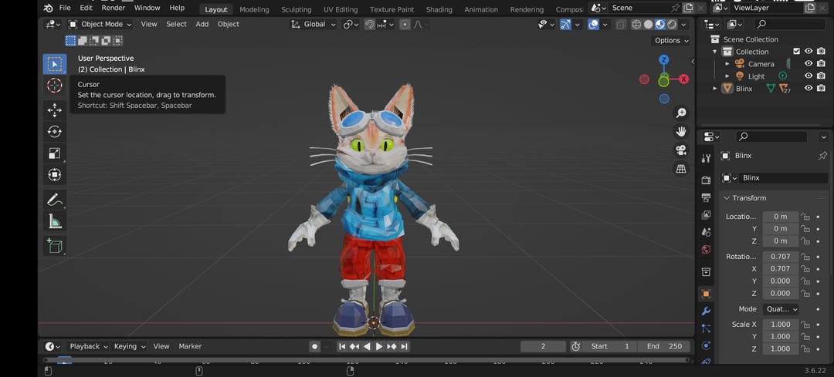Click the red X axis gizmo
Viewport: 834px width, 377px height.
click(x=683, y=79)
